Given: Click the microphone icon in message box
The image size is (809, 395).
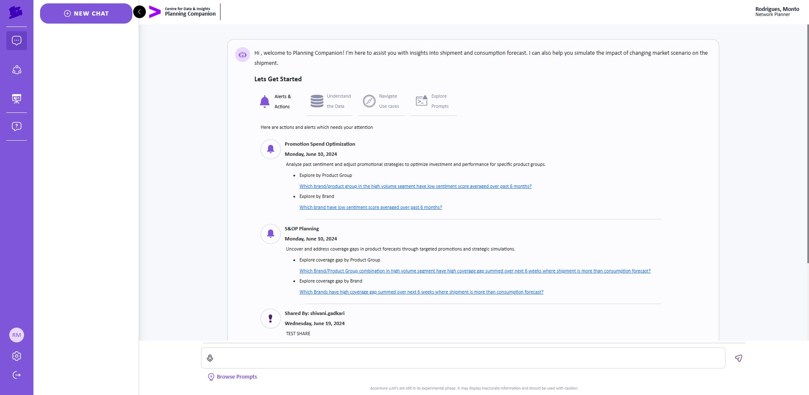Looking at the screenshot, I should [210, 358].
